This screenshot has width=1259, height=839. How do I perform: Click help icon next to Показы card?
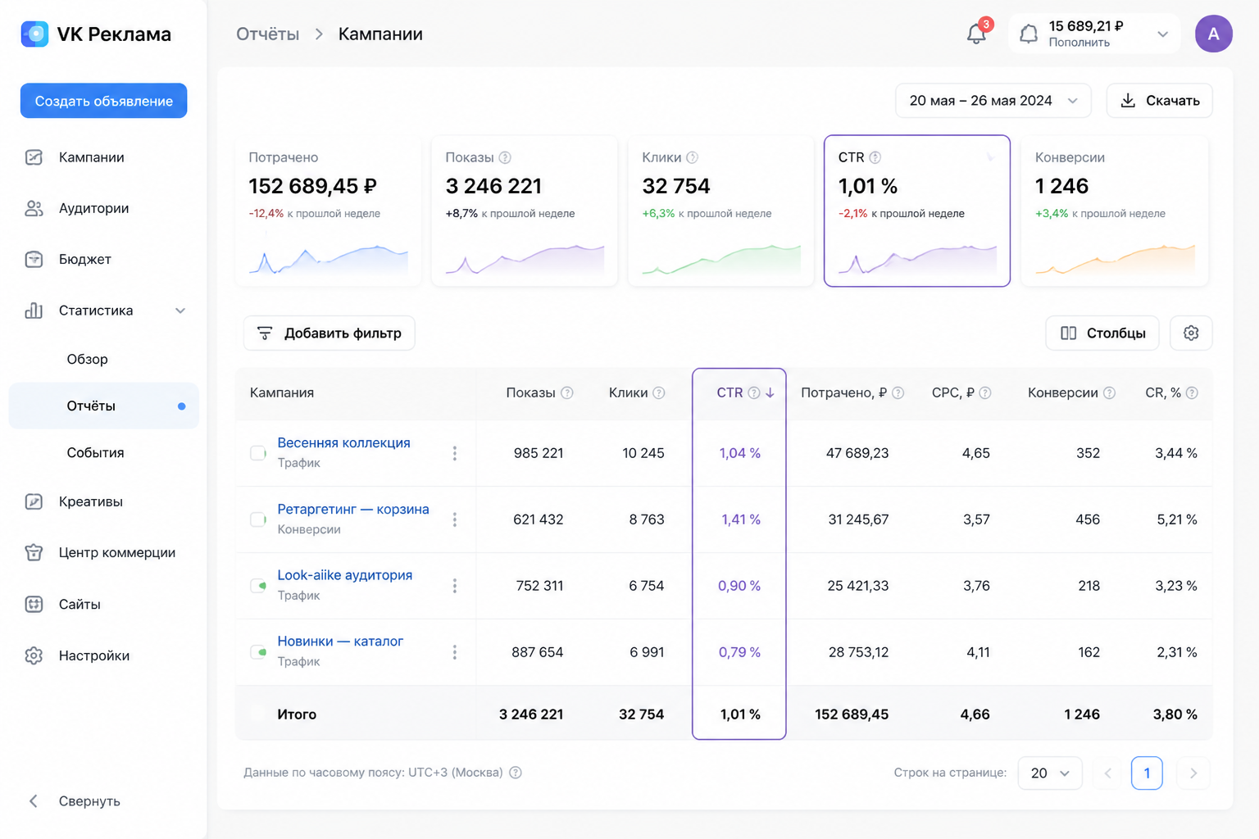tap(505, 157)
